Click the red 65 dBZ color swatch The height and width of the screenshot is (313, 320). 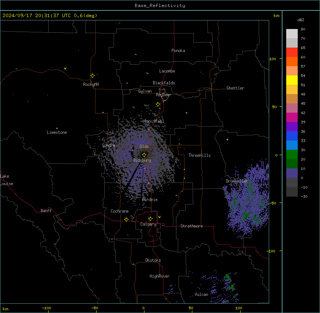tap(292, 52)
